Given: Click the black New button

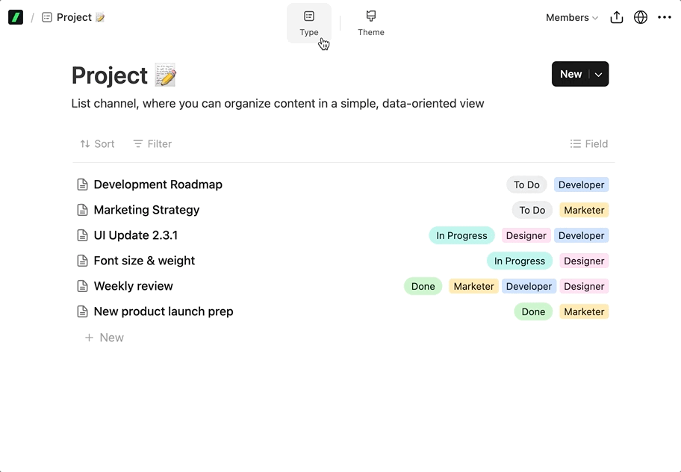Looking at the screenshot, I should (570, 74).
